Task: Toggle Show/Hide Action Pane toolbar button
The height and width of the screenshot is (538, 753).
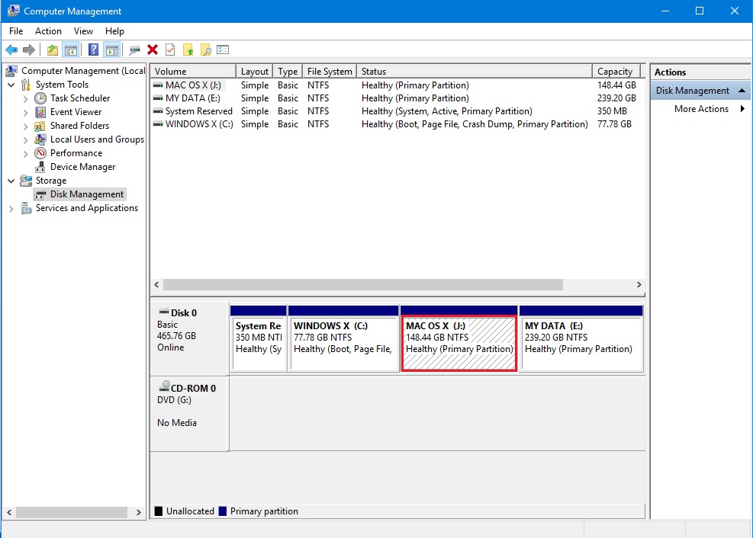Action: coord(112,50)
